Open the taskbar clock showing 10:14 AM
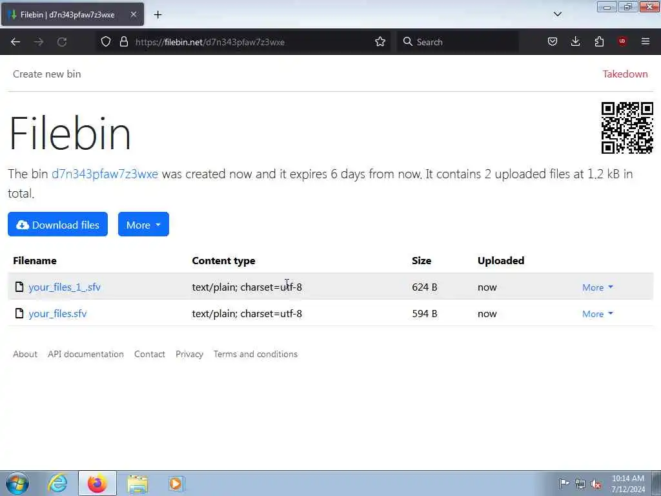Image resolution: width=661 pixels, height=496 pixels. (x=627, y=483)
